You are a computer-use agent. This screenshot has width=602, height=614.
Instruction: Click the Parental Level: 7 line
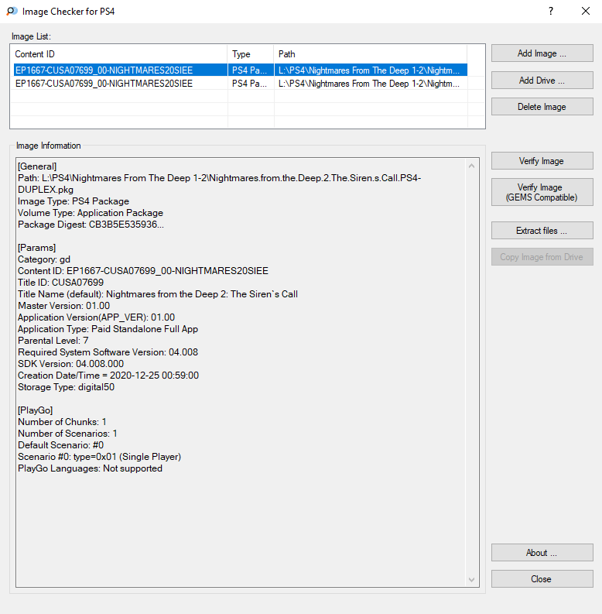pos(53,341)
